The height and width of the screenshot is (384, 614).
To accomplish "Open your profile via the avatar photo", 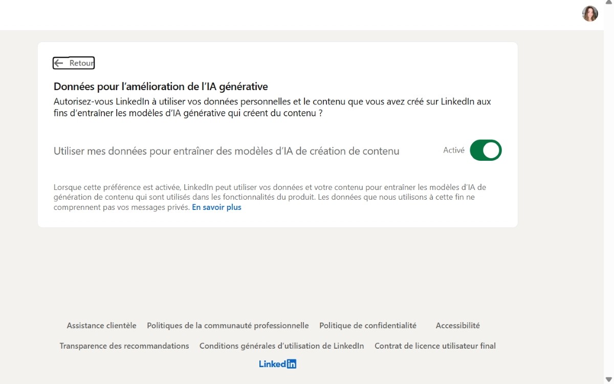I will tap(589, 13).
